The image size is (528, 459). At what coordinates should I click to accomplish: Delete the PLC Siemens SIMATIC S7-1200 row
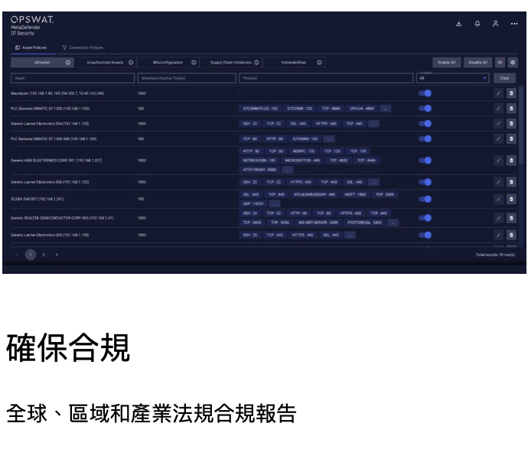pos(511,109)
